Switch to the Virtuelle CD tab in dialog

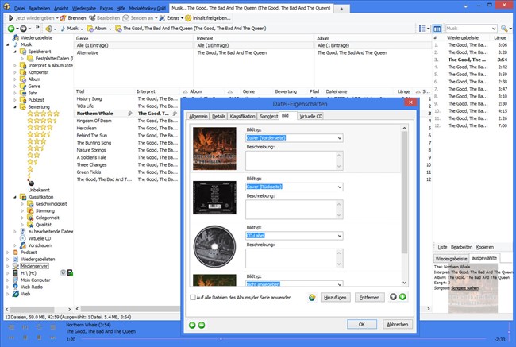pos(310,116)
